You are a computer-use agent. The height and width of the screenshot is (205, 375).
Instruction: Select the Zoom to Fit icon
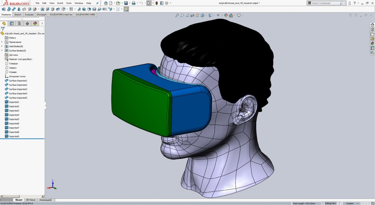click(177, 15)
